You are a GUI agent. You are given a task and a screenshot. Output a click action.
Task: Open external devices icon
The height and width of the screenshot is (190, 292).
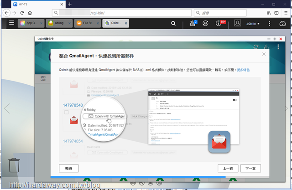tap(205, 23)
